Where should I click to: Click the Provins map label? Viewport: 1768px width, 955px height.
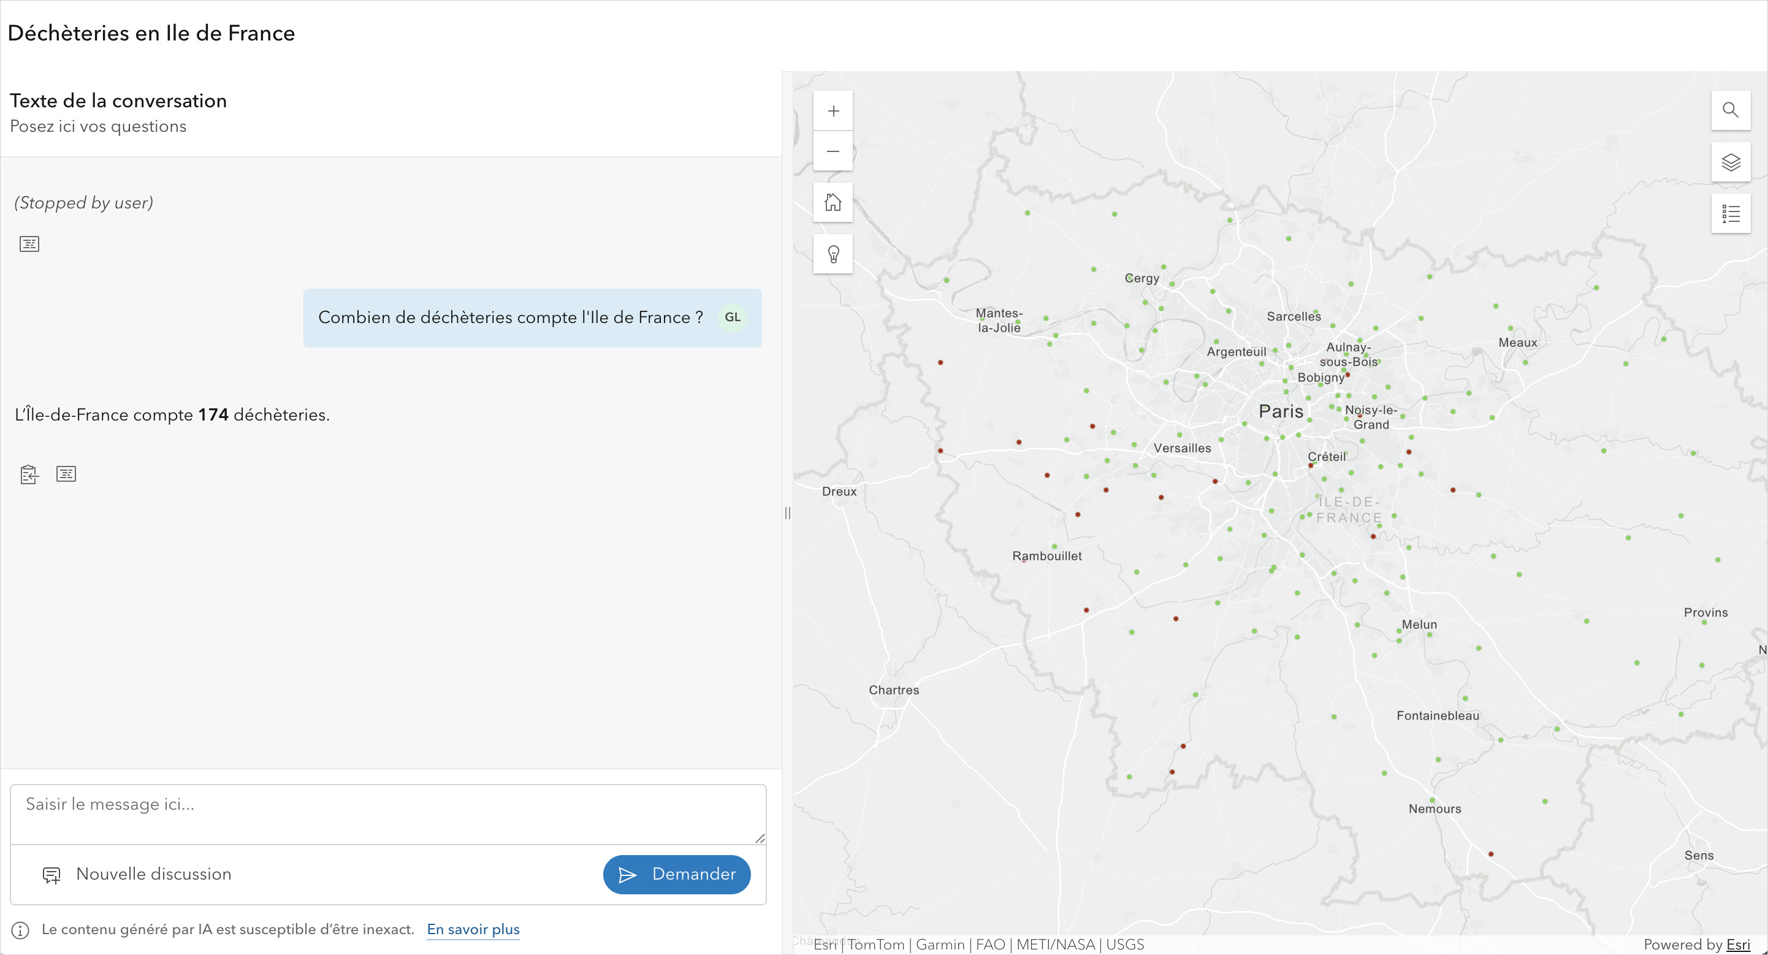coord(1705,612)
